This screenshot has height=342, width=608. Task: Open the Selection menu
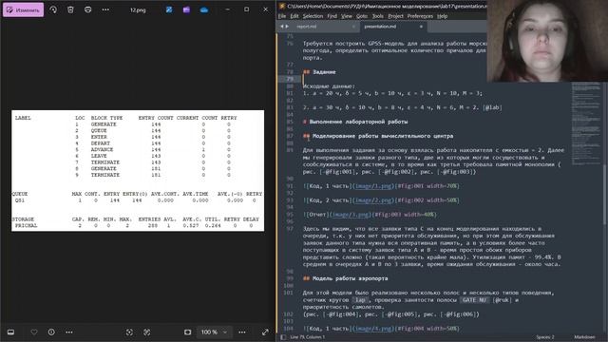pyautogui.click(x=313, y=16)
